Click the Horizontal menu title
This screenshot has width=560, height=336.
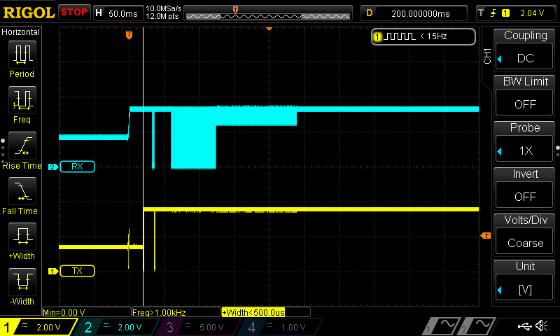pos(20,32)
